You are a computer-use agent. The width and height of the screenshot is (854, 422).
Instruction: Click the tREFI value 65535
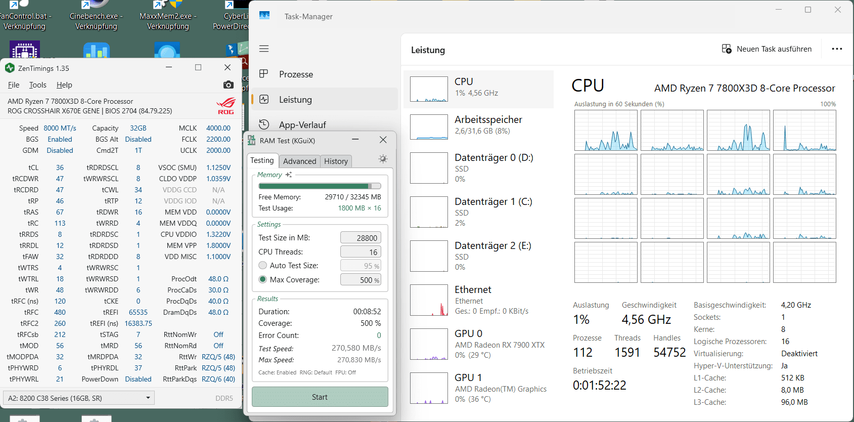[x=138, y=312]
